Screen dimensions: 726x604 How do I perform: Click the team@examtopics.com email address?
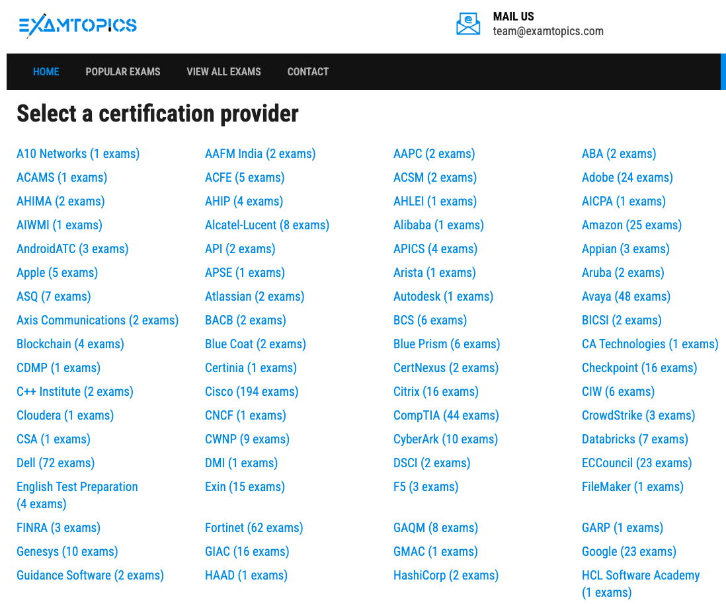tap(547, 31)
